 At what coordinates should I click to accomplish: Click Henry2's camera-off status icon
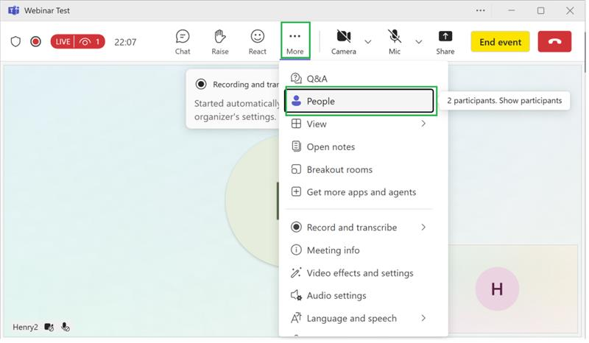click(x=49, y=328)
